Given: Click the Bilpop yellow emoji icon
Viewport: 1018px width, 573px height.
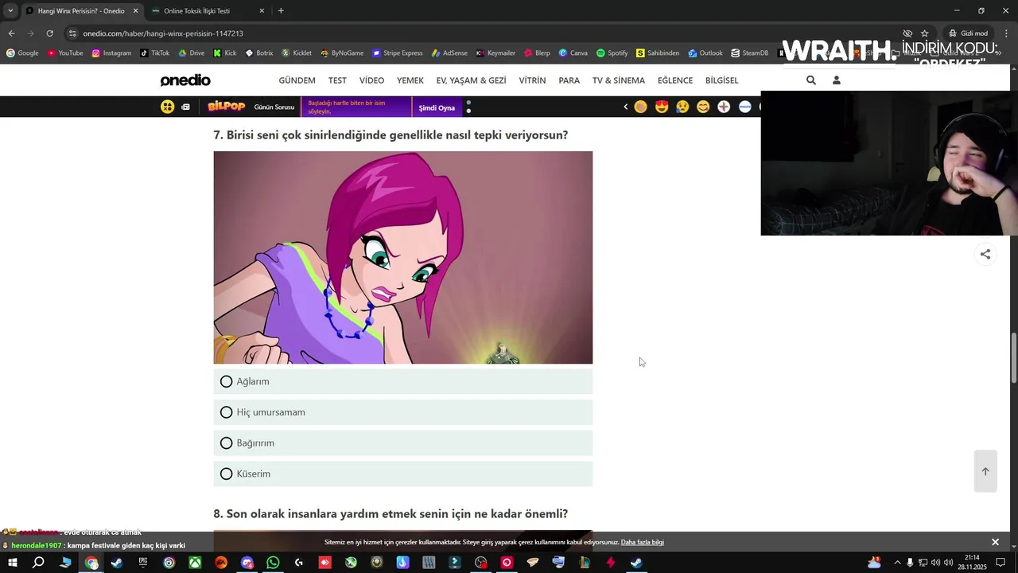Looking at the screenshot, I should point(167,107).
